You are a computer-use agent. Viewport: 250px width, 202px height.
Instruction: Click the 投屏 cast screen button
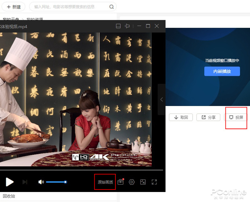tap(236, 117)
